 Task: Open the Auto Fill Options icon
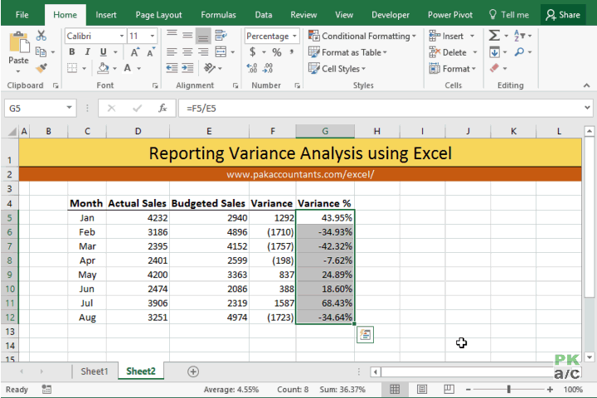pos(365,334)
